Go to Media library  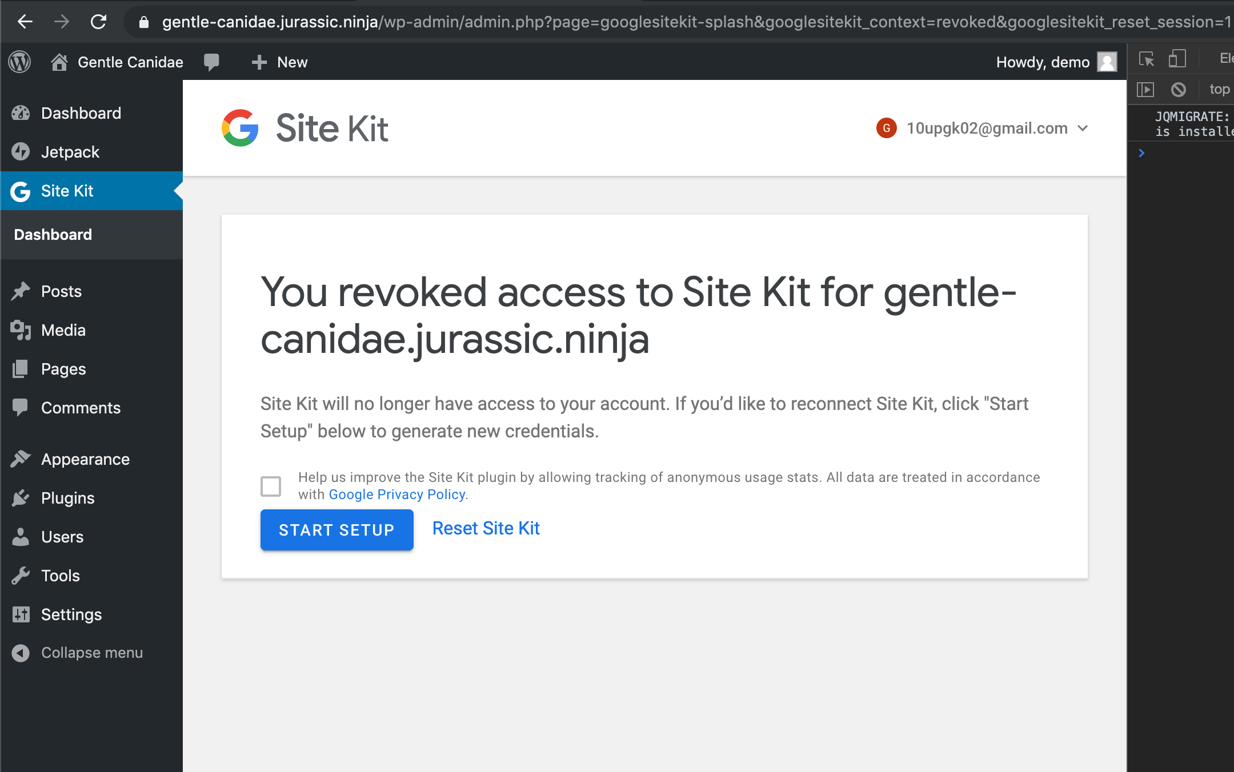click(91, 330)
